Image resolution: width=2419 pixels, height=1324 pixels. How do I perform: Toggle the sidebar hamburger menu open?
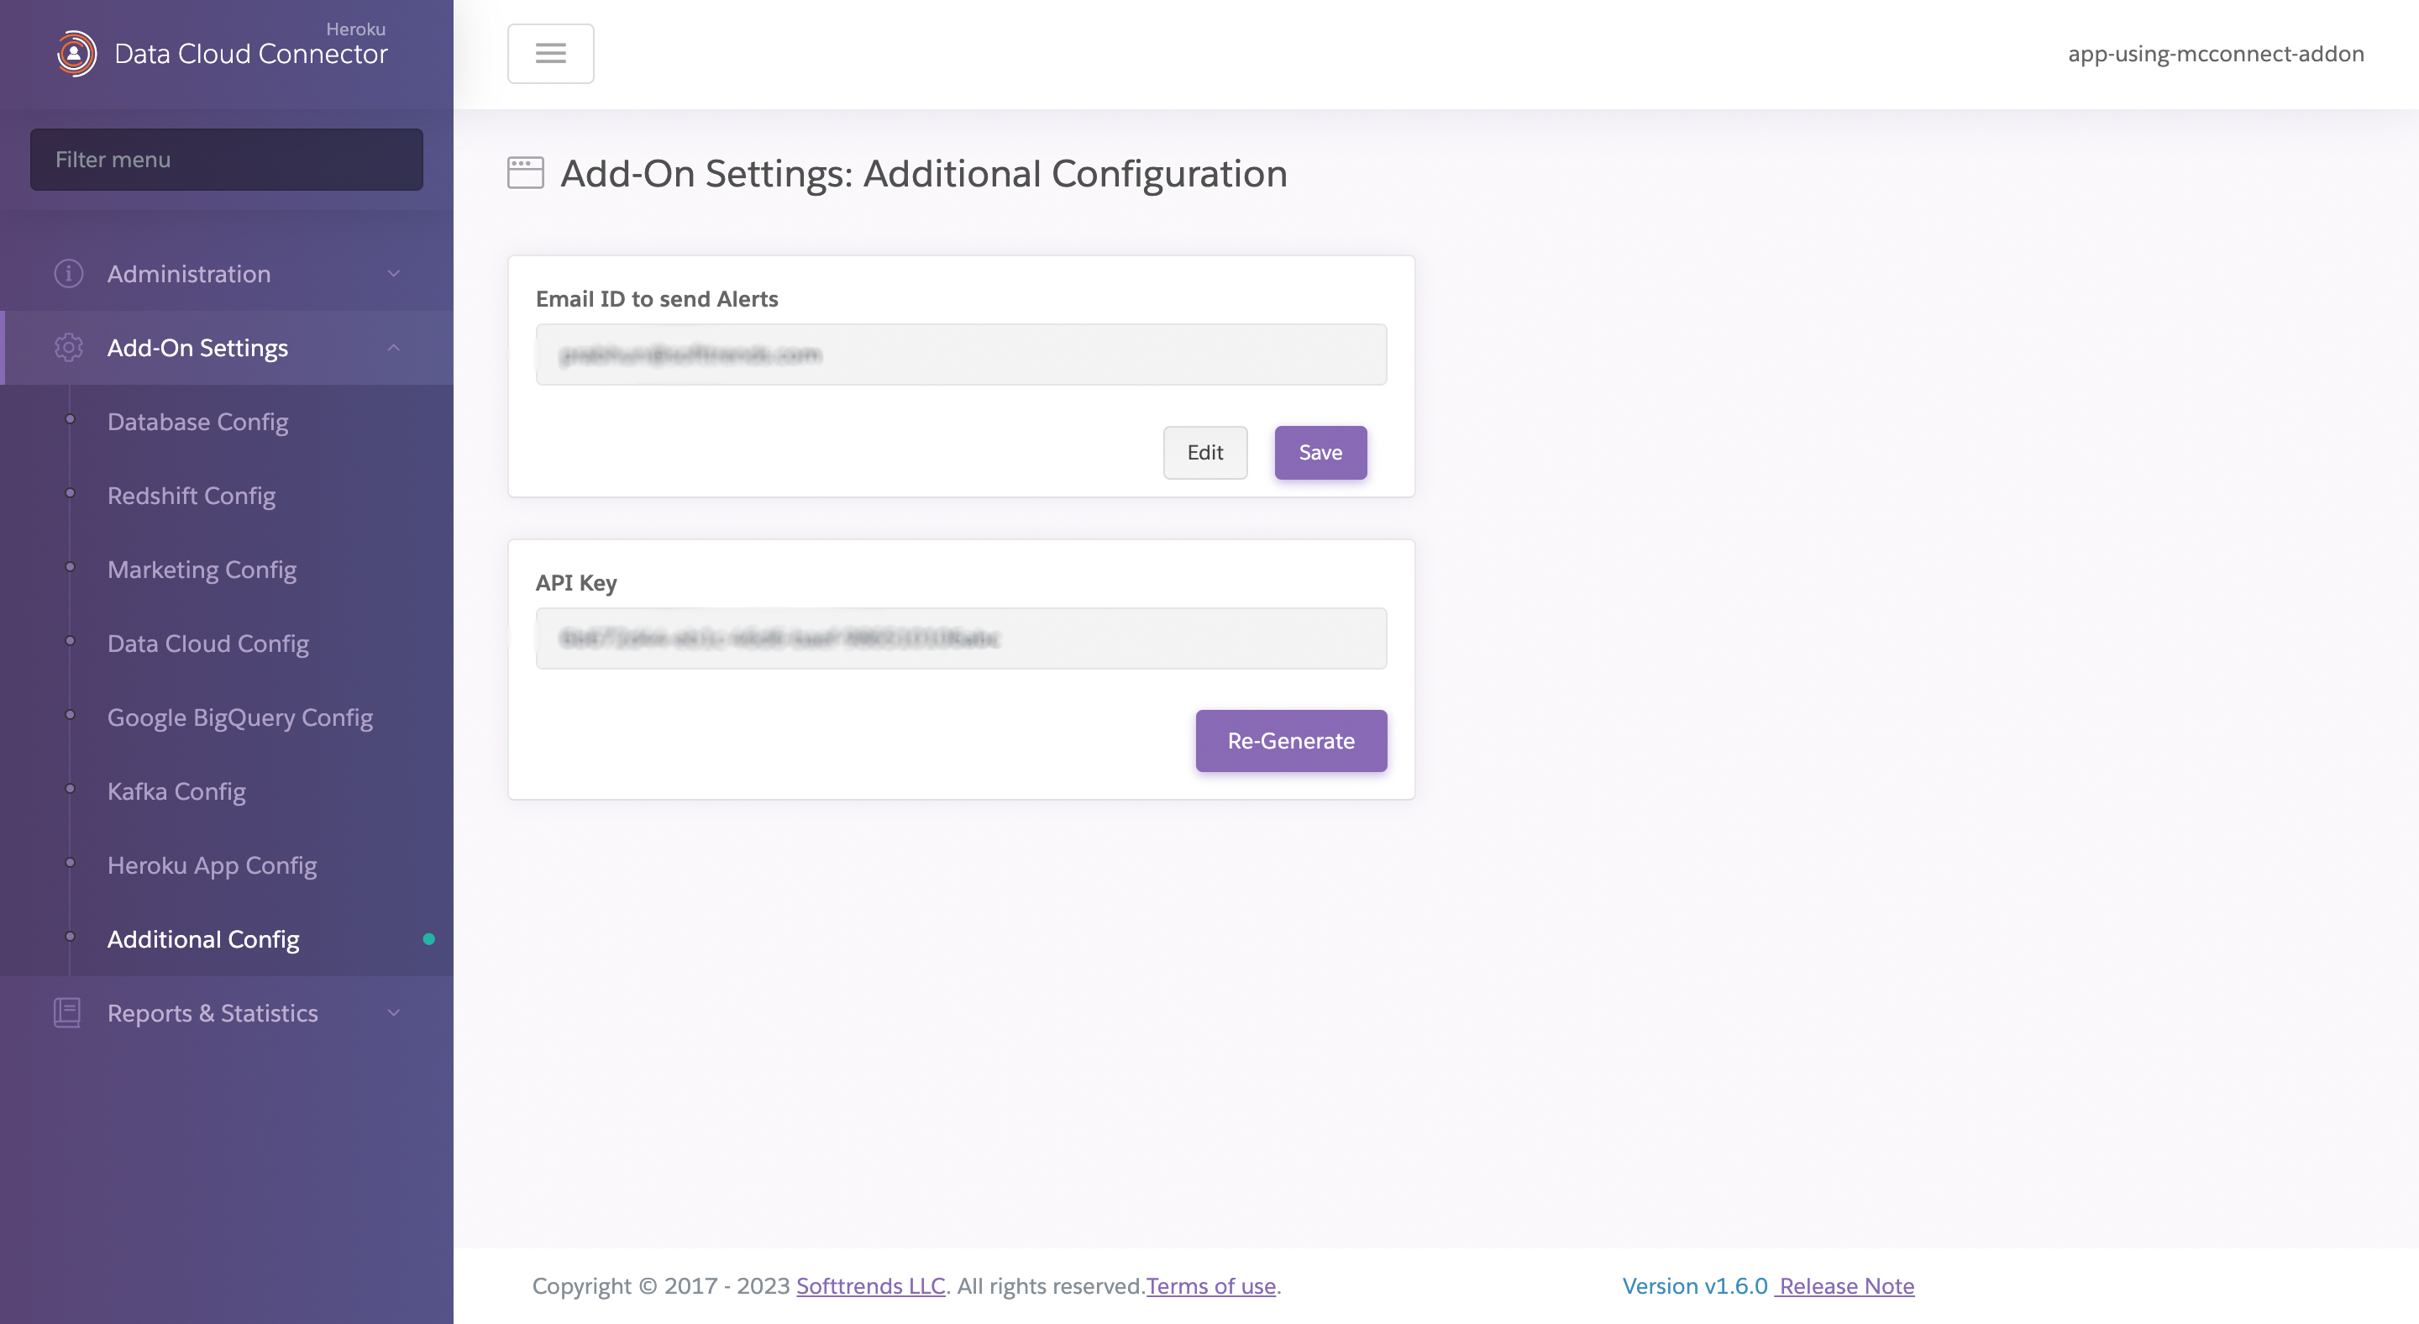(549, 54)
